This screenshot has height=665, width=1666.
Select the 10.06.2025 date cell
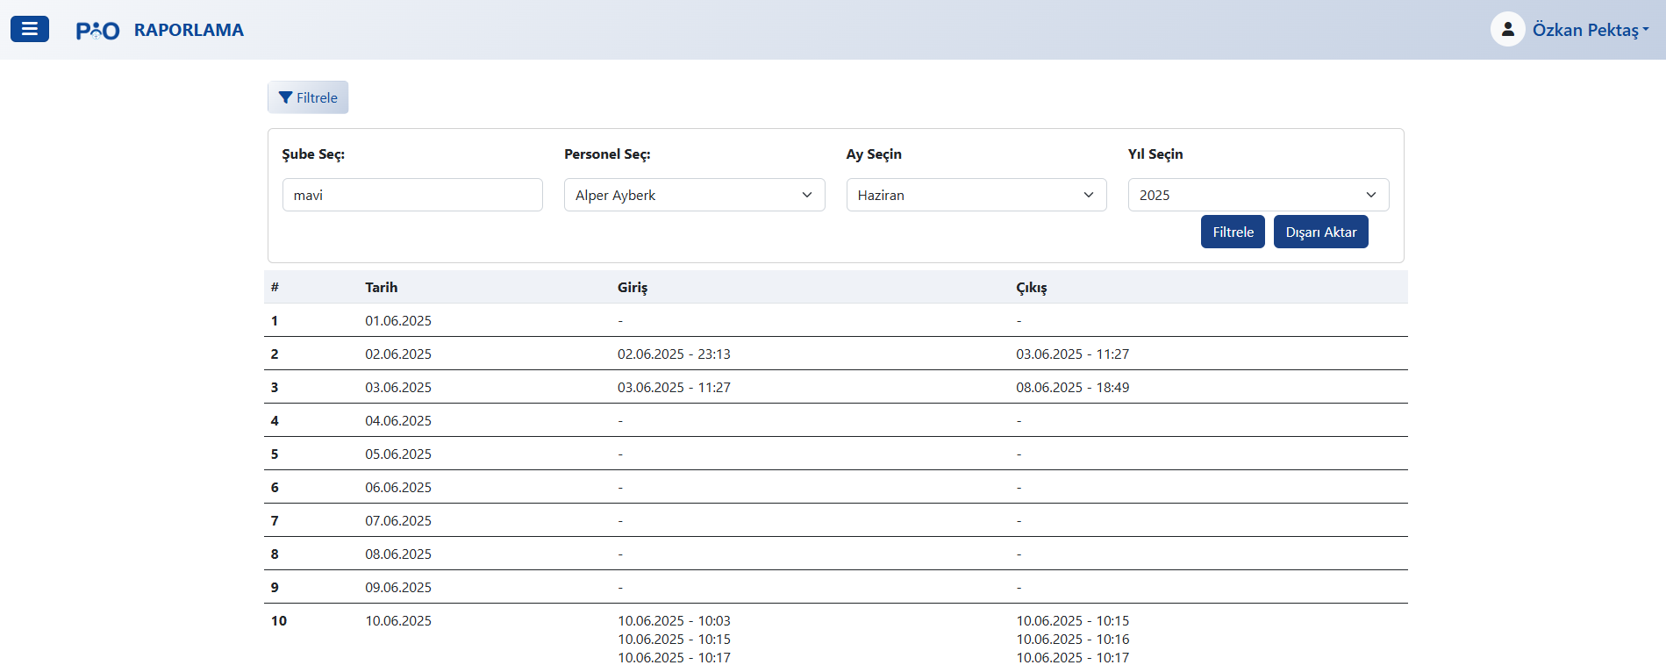point(398,620)
